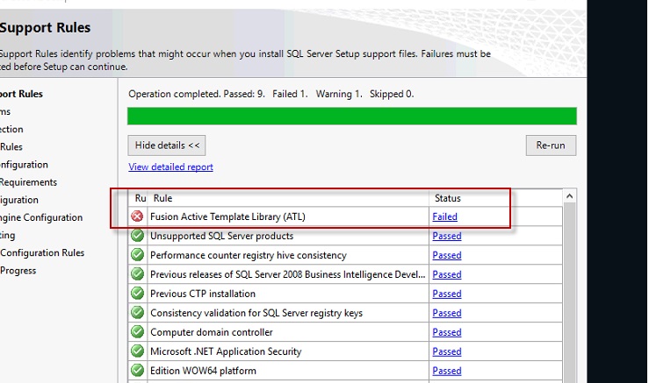Open the View detailed report link
The image size is (649, 383).
click(170, 167)
